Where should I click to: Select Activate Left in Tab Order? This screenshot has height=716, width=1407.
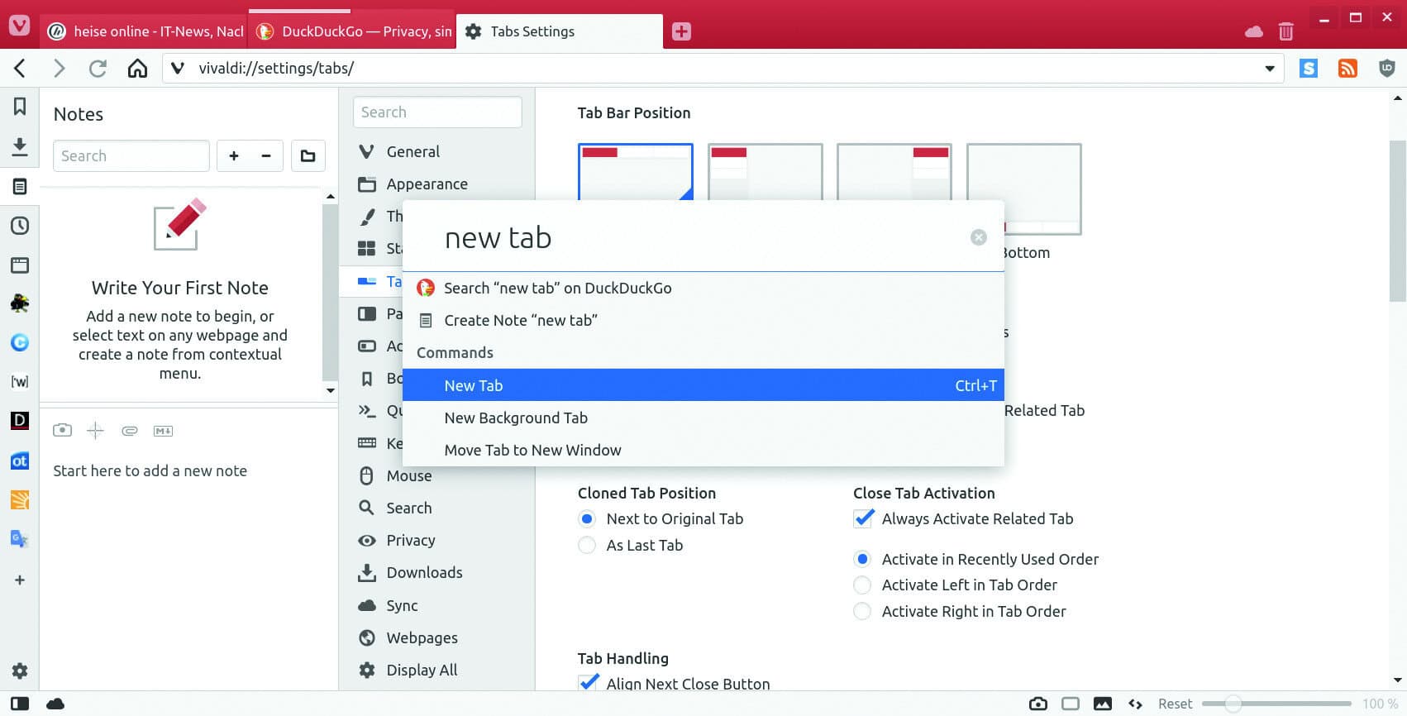point(862,585)
